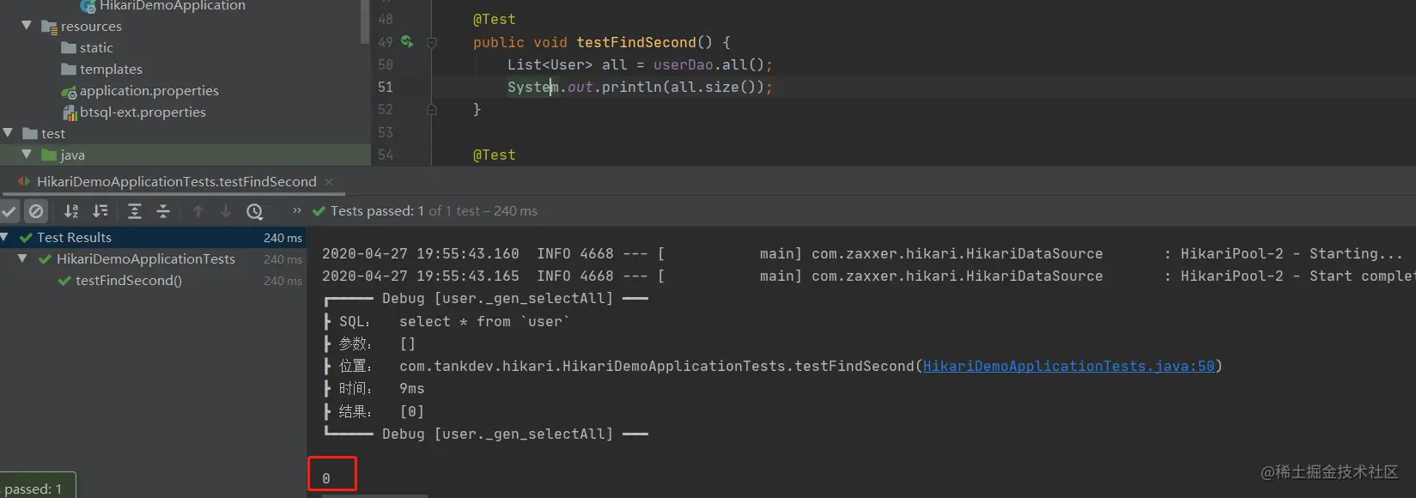Click the application.properties Spring leaf icon

pyautogui.click(x=69, y=92)
